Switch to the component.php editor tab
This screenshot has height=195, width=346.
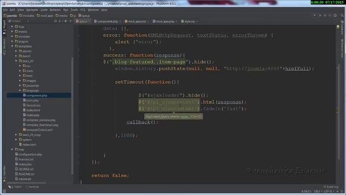pyautogui.click(x=107, y=22)
